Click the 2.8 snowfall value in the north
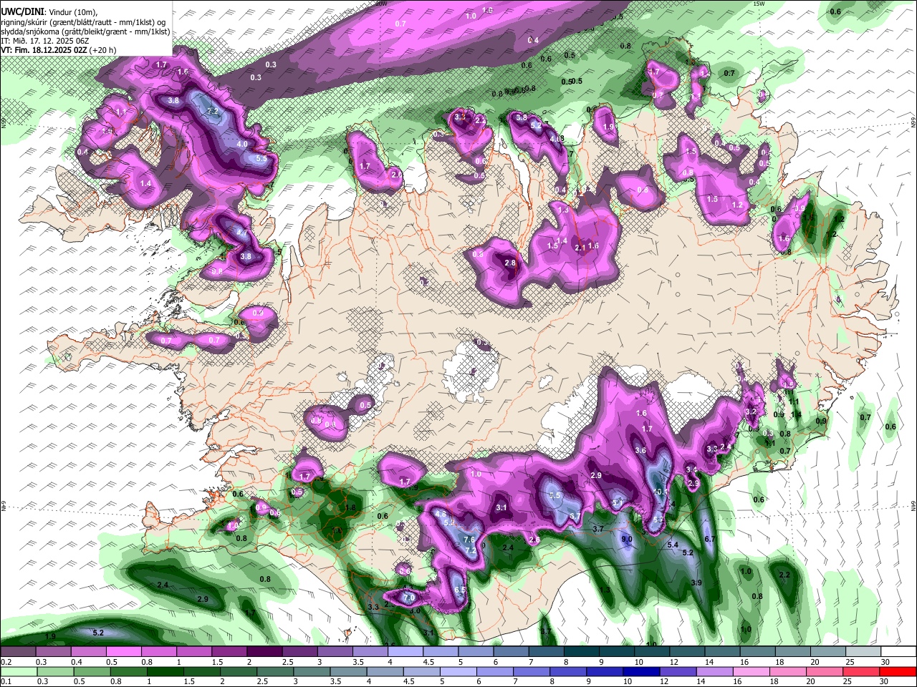 coord(510,263)
